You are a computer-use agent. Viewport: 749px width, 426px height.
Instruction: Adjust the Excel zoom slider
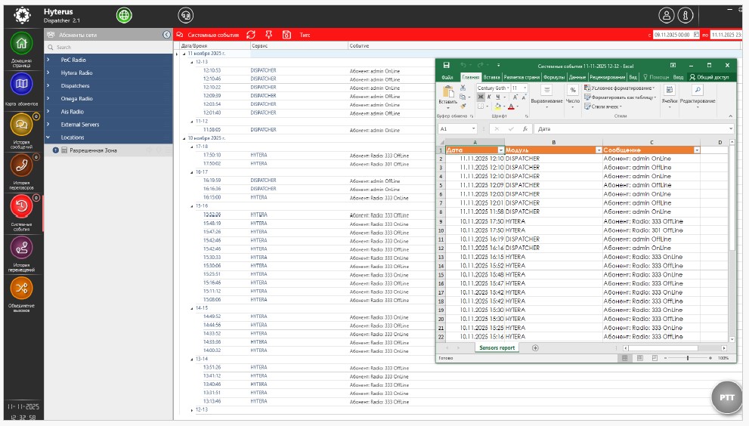coord(688,358)
